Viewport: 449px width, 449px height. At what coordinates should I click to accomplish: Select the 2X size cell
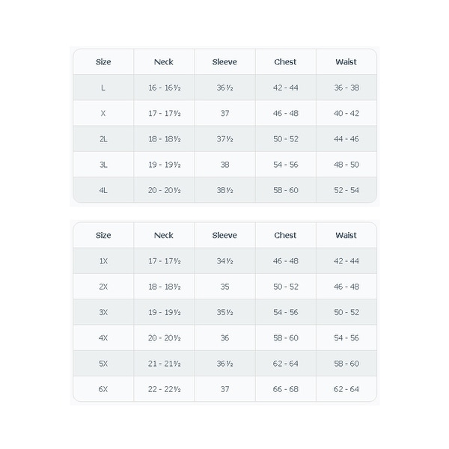point(103,287)
